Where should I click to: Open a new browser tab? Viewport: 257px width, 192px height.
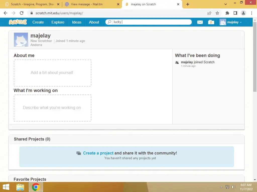pos(188,4)
